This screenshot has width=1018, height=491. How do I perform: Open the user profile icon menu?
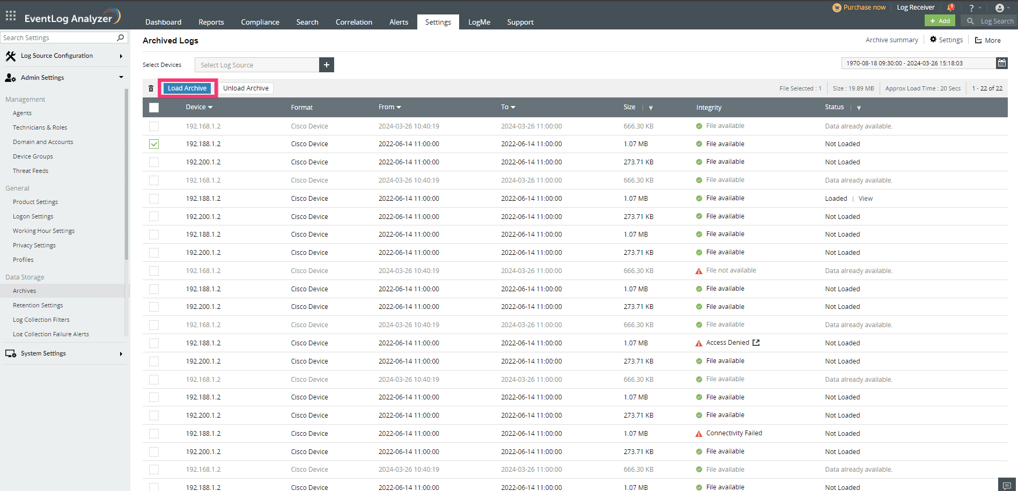coord(1000,8)
